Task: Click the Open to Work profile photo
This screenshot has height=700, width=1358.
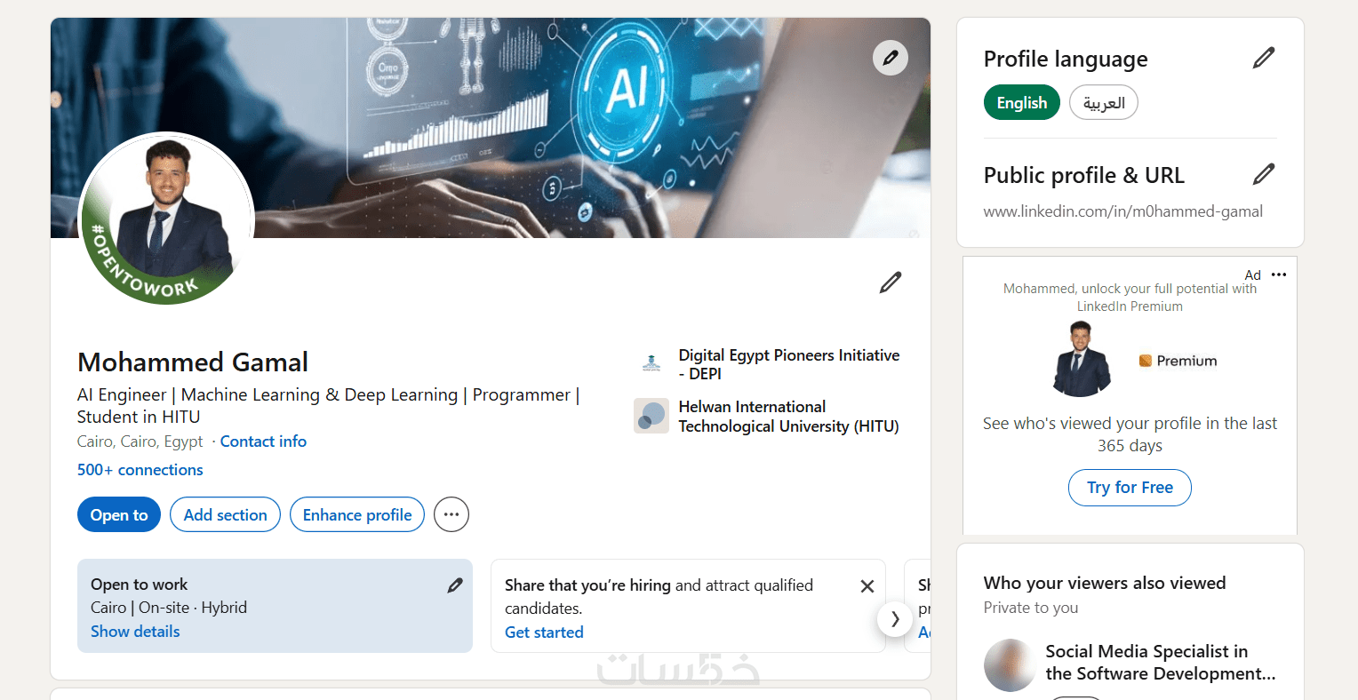Action: (166, 219)
